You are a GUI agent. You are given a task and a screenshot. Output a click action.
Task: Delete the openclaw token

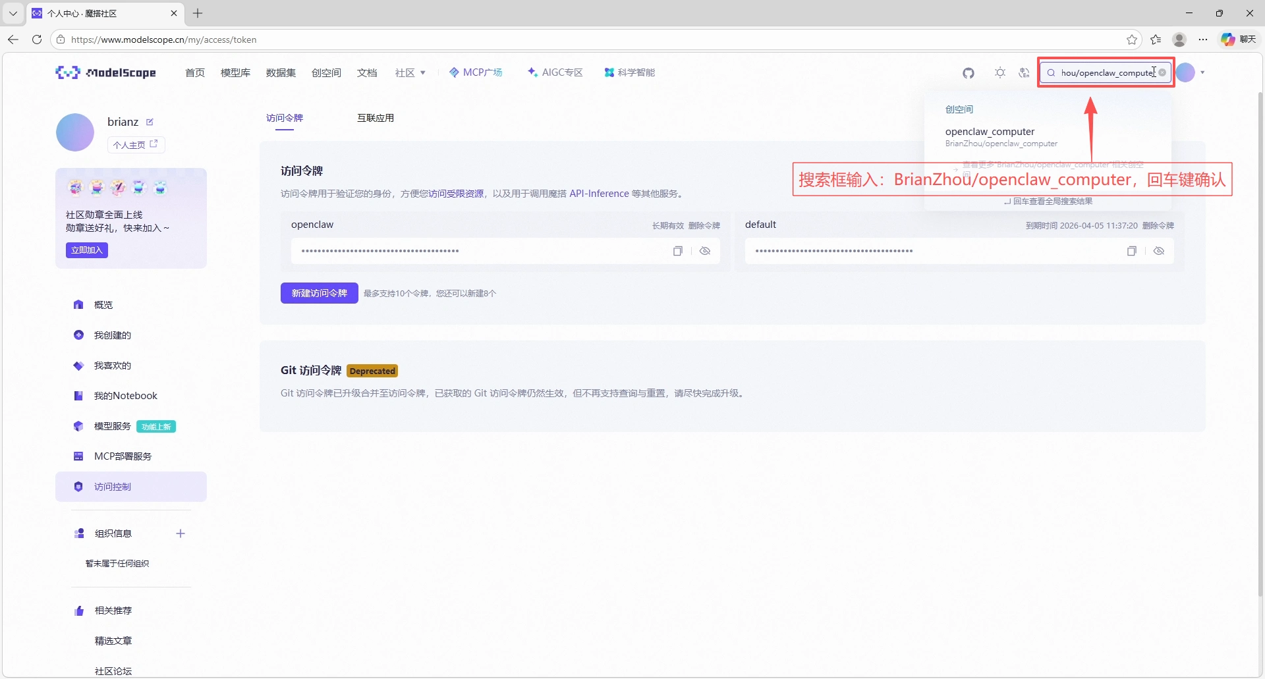[704, 226]
